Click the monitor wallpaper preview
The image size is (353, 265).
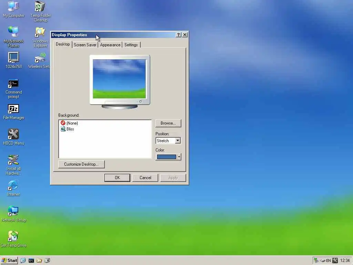pos(119,79)
